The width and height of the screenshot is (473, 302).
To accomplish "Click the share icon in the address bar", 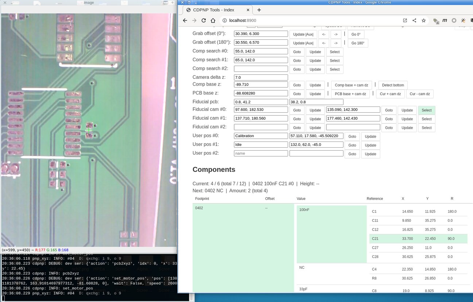I will [x=414, y=20].
